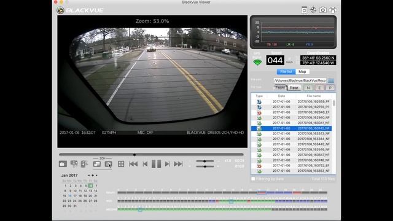Step back one frame
393x221 pixels.
145,164
